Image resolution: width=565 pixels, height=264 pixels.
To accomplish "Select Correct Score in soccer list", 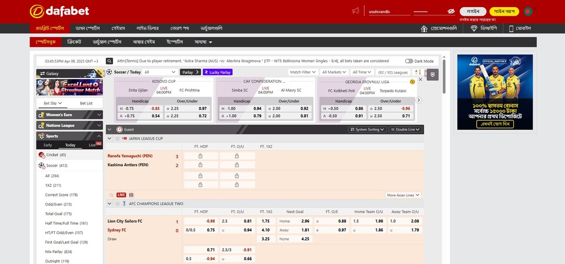I will [x=61, y=195].
